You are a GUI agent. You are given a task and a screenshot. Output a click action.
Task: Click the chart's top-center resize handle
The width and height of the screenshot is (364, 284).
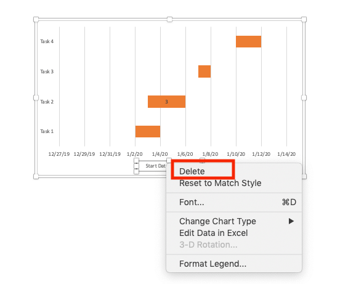tap(170, 19)
